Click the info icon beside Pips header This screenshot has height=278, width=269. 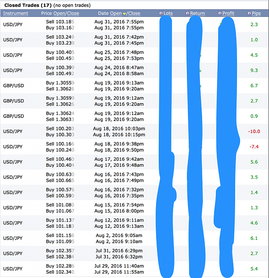(249, 13)
